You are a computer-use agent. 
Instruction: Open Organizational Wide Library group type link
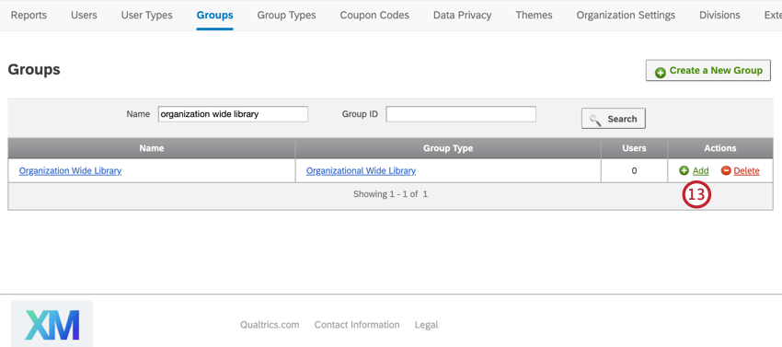[x=361, y=171]
